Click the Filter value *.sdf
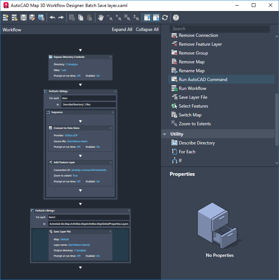279x280 pixels. click(x=64, y=70)
